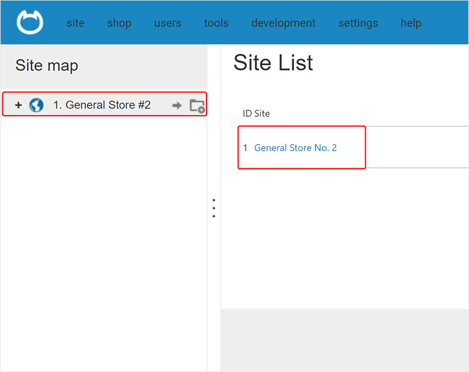
Task: Open the development menu
Action: click(x=283, y=23)
